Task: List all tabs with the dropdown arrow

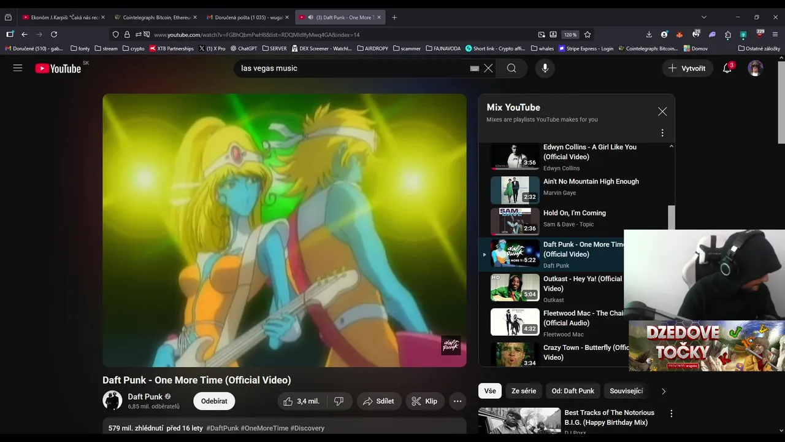Action: click(703, 17)
